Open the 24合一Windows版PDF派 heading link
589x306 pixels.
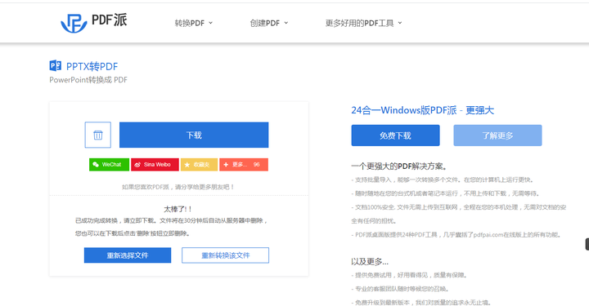[423, 110]
